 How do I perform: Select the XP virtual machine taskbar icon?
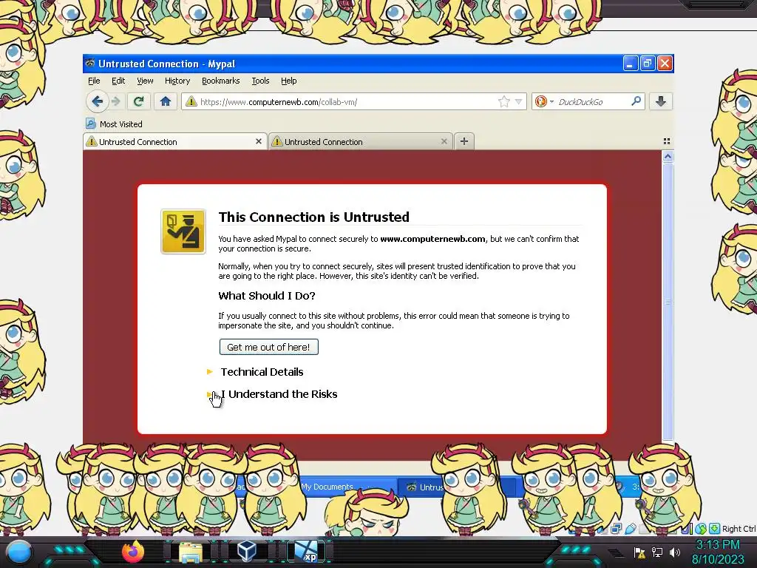(305, 552)
